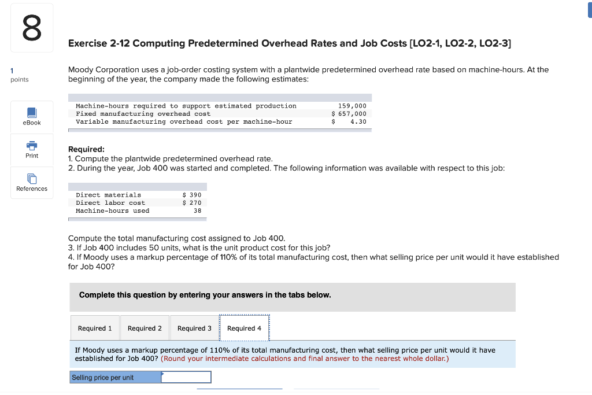This screenshot has height=395, width=592.
Task: Click the 'Direct materials' row label
Action: (108, 195)
